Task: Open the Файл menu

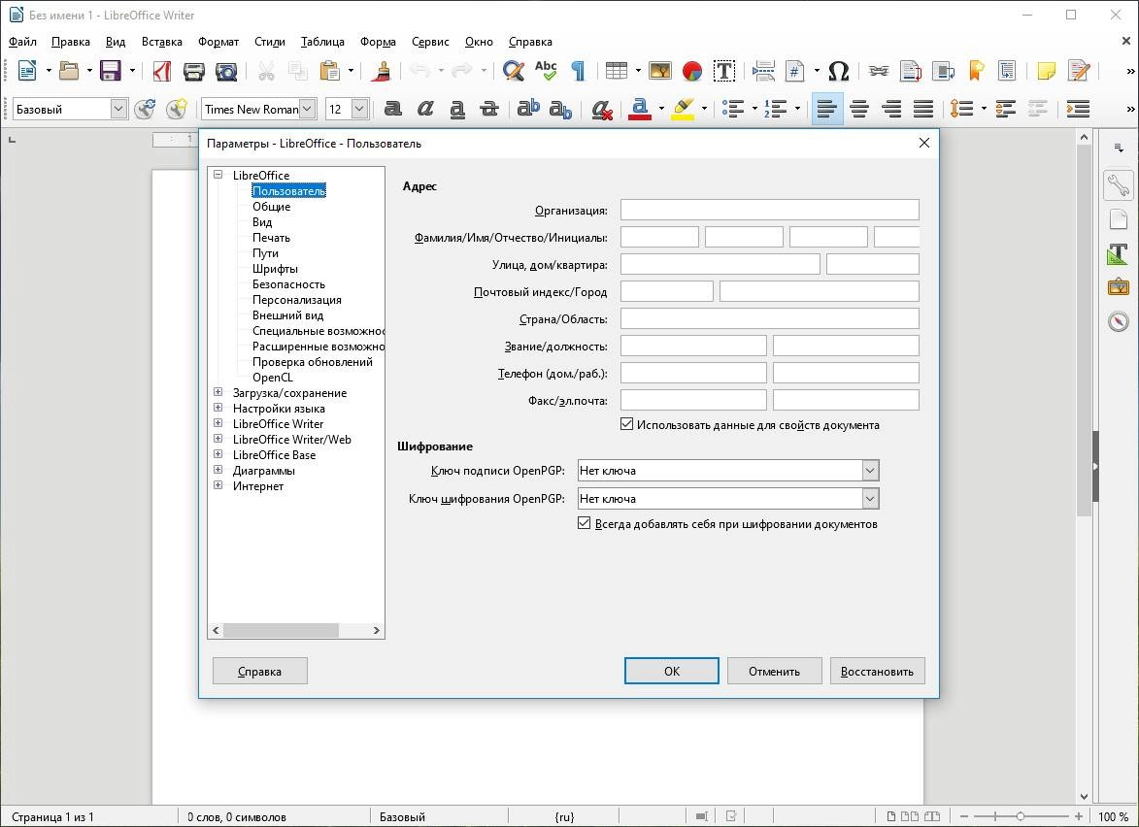Action: [x=22, y=42]
